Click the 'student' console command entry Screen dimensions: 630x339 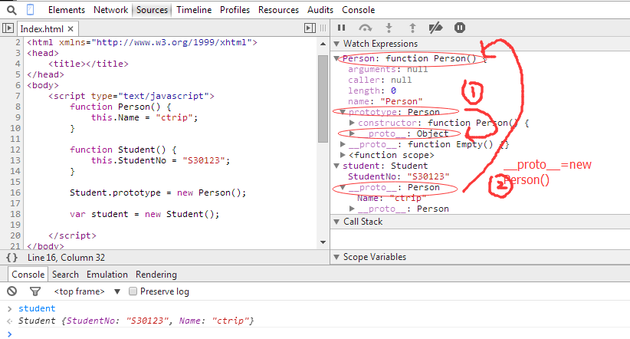37,308
